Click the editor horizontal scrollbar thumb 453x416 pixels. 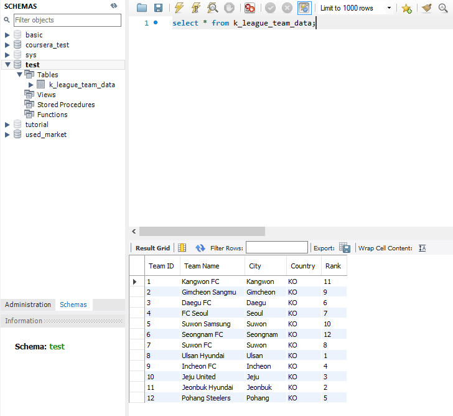point(202,231)
